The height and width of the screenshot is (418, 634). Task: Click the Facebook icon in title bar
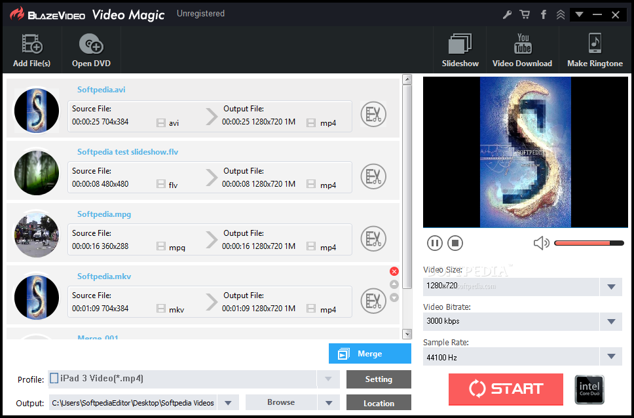click(544, 15)
